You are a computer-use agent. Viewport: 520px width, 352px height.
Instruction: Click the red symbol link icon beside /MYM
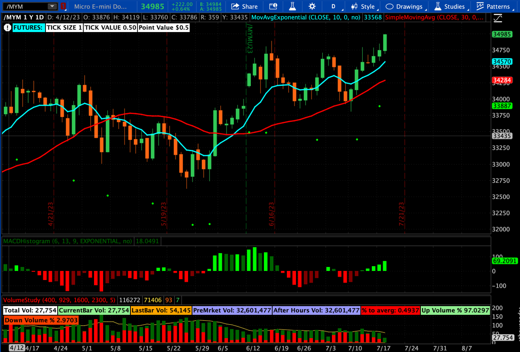pos(63,7)
